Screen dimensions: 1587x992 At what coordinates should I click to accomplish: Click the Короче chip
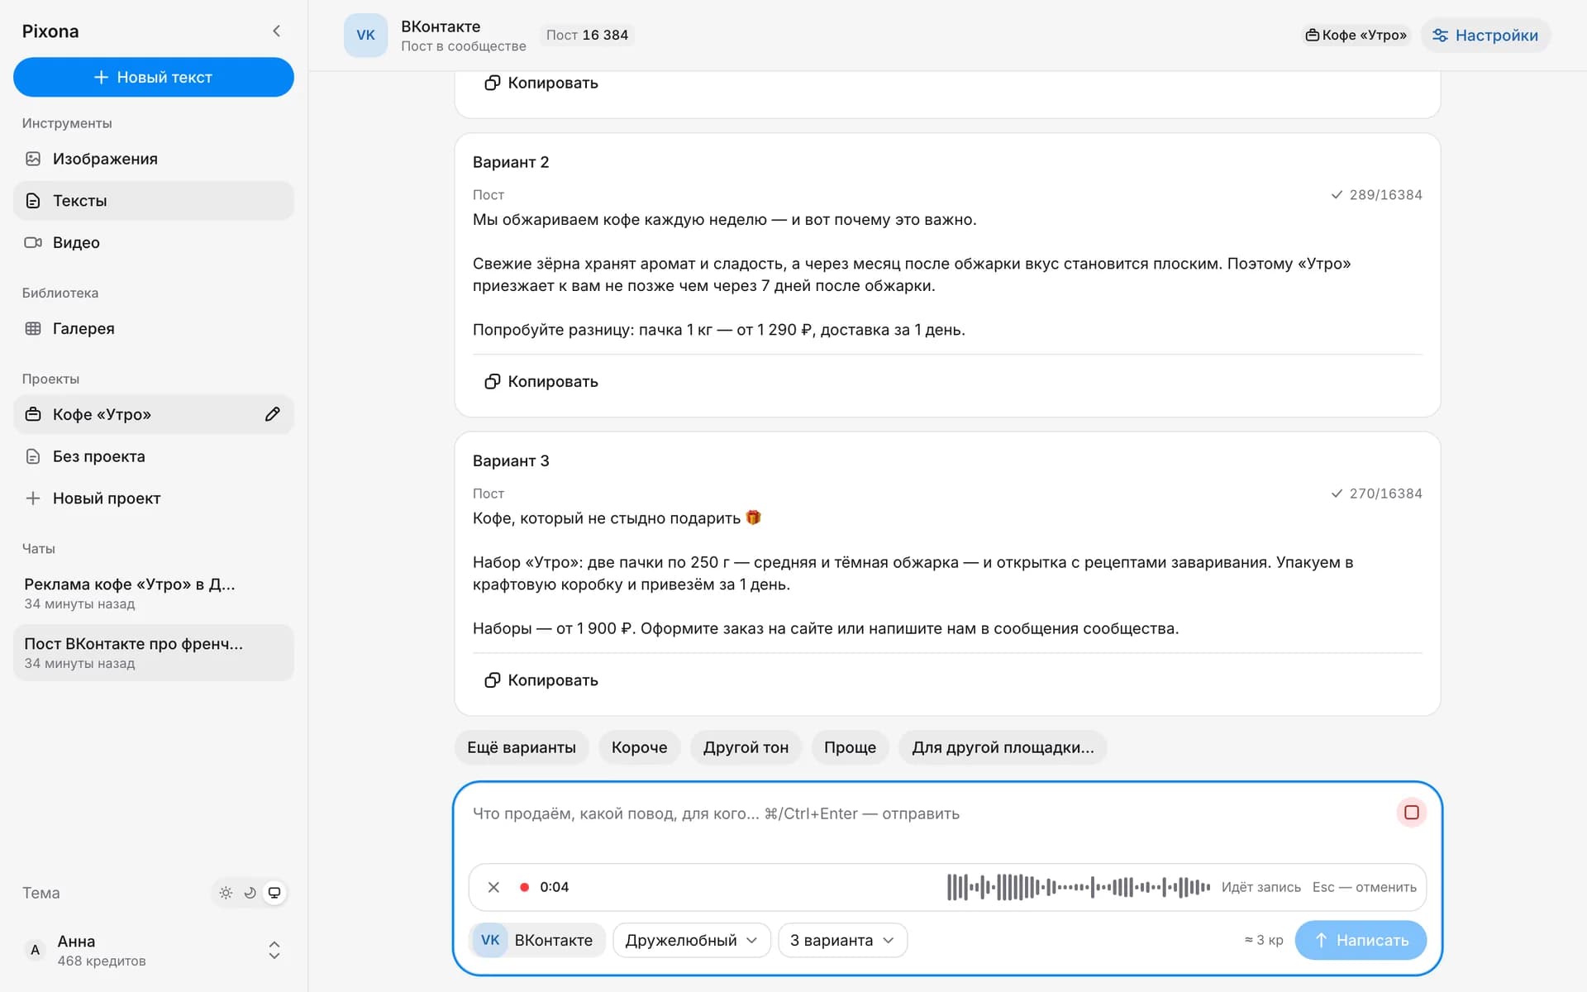[x=639, y=747]
